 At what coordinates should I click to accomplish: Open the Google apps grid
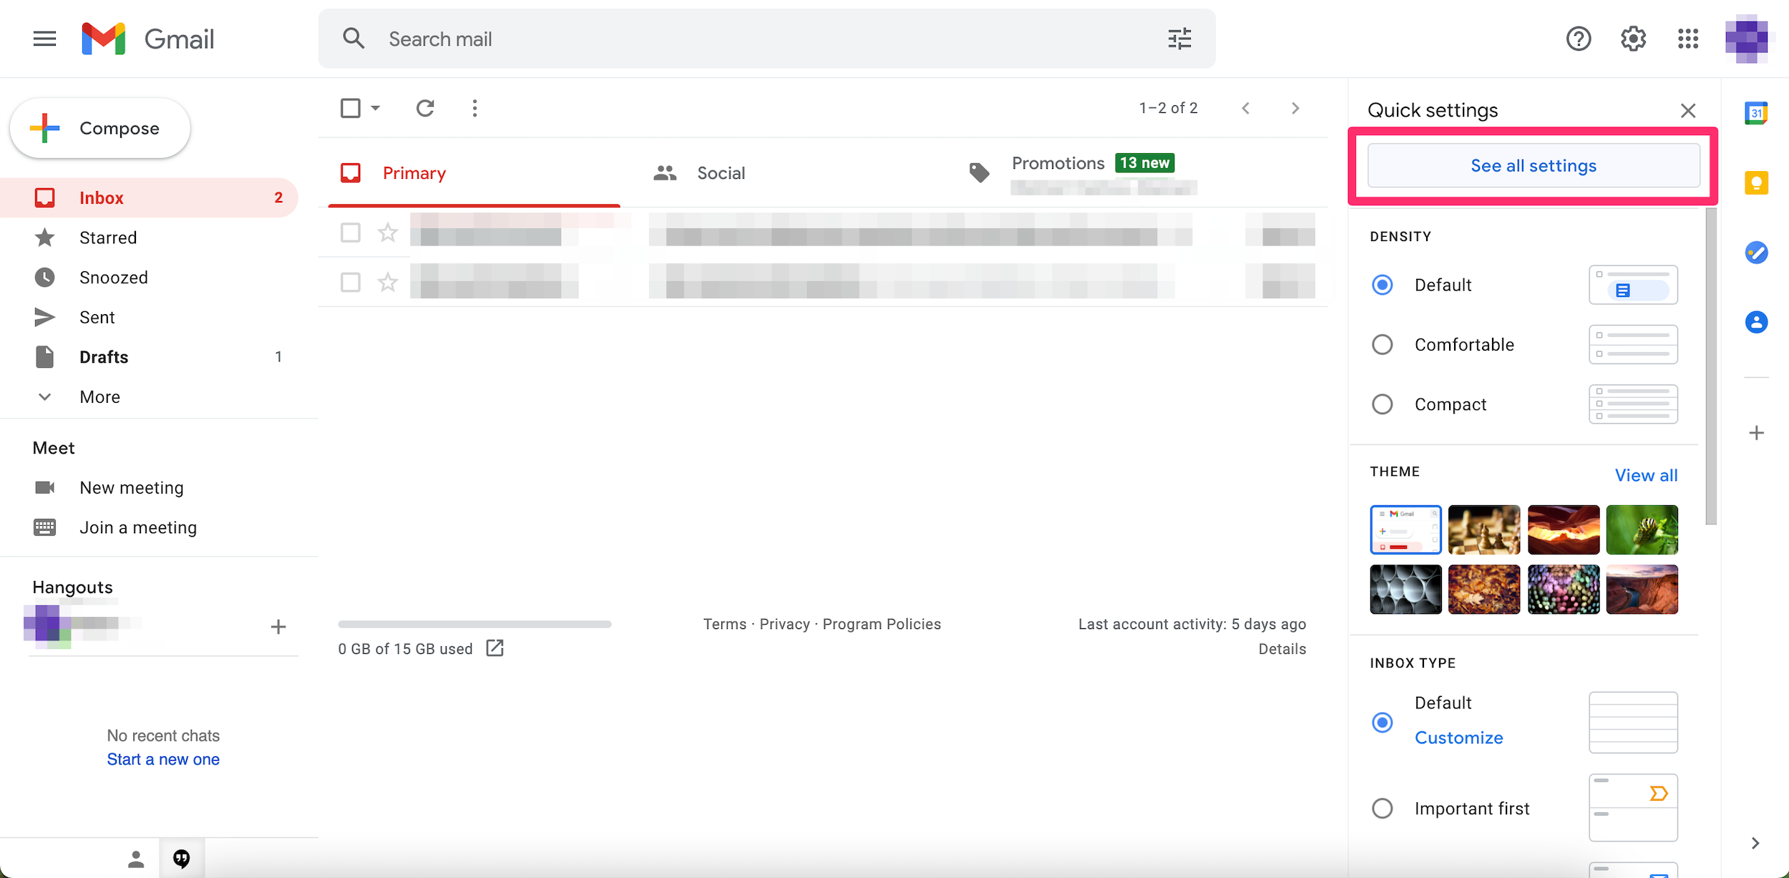[x=1688, y=39]
